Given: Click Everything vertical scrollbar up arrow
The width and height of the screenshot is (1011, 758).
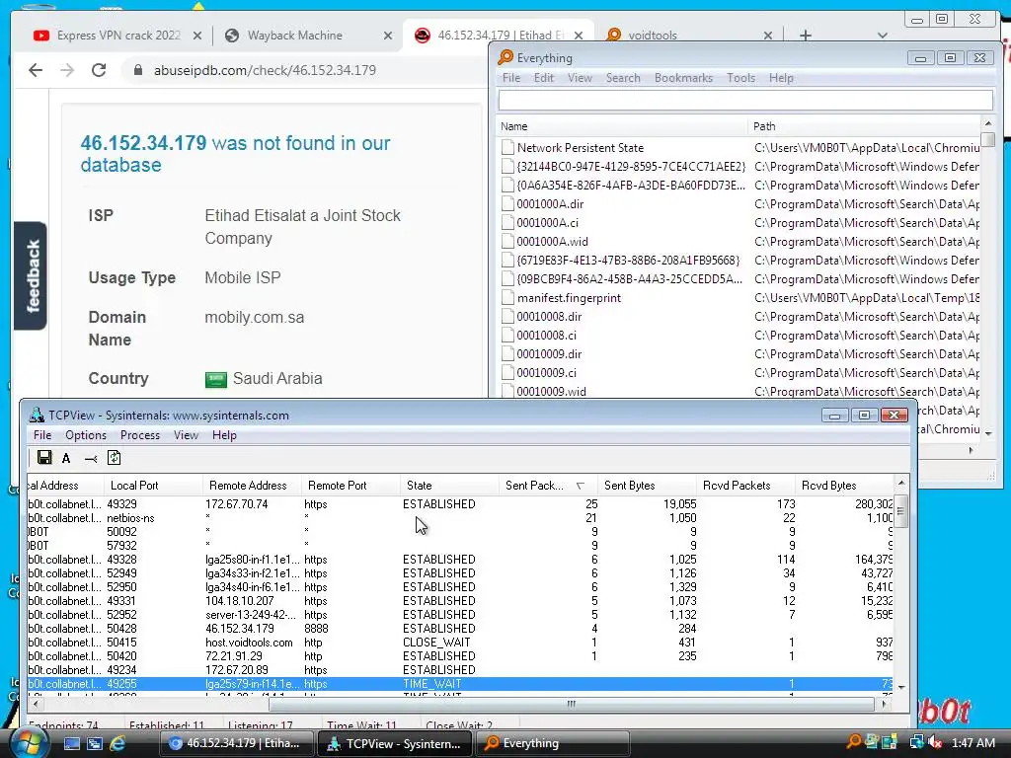Looking at the screenshot, I should 987,122.
